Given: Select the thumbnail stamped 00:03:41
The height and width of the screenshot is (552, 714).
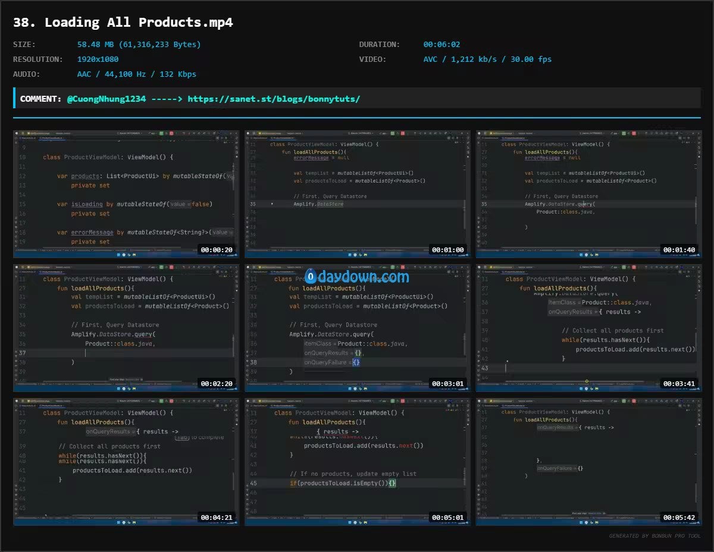Looking at the screenshot, I should point(589,328).
